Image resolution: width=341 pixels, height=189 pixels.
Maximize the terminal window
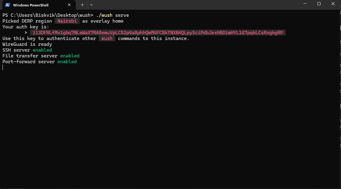319,4
